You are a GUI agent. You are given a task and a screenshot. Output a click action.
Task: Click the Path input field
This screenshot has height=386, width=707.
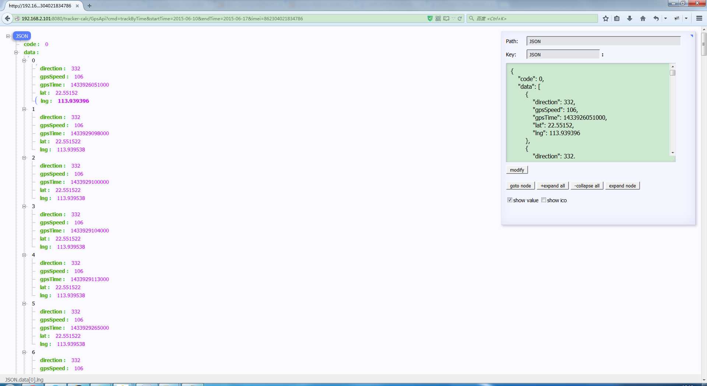[x=604, y=41]
